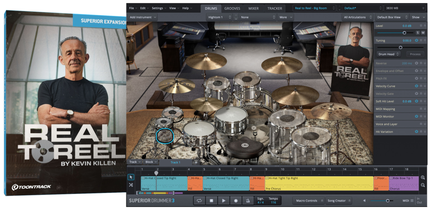Switch to the MIXER tab
Screen dimensions: 431x210
pyautogui.click(x=254, y=8)
